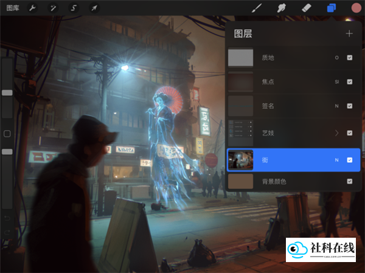Image resolution: width=365 pixels, height=273 pixels.
Task: Add a new layer with plus
Action: [349, 33]
